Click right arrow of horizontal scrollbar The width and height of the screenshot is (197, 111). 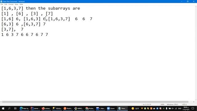click(194, 102)
